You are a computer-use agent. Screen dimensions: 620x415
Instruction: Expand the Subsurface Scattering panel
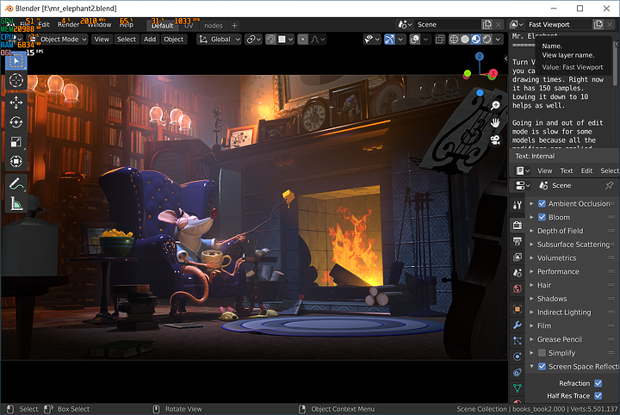[532, 245]
